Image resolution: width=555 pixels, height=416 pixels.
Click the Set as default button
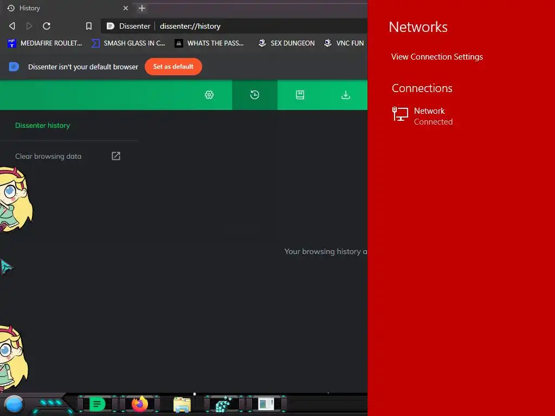[173, 67]
